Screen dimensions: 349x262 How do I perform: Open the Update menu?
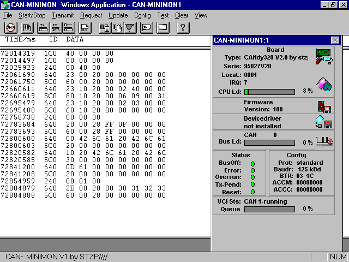118,15
